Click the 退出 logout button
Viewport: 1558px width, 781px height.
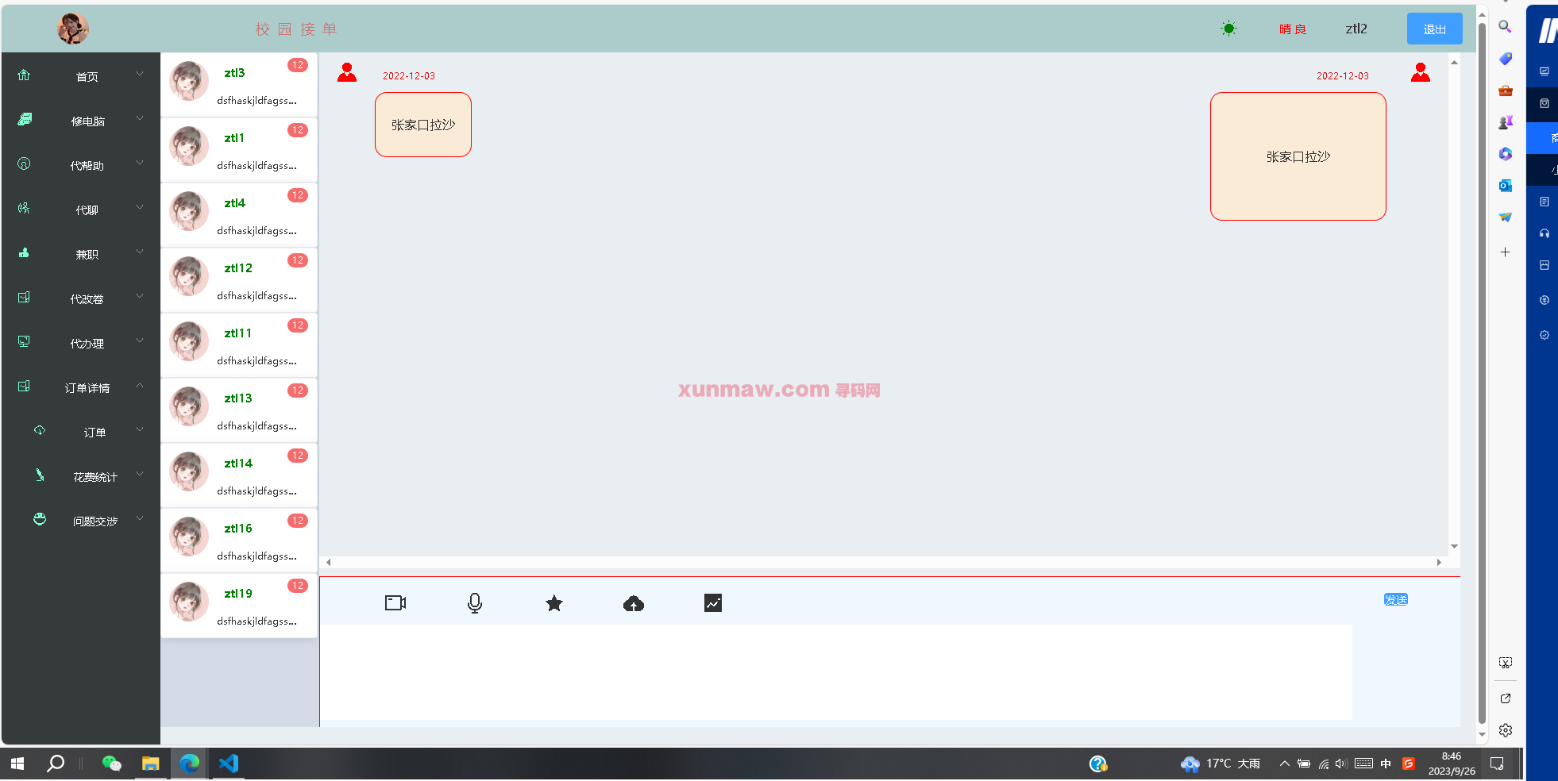pyautogui.click(x=1434, y=29)
